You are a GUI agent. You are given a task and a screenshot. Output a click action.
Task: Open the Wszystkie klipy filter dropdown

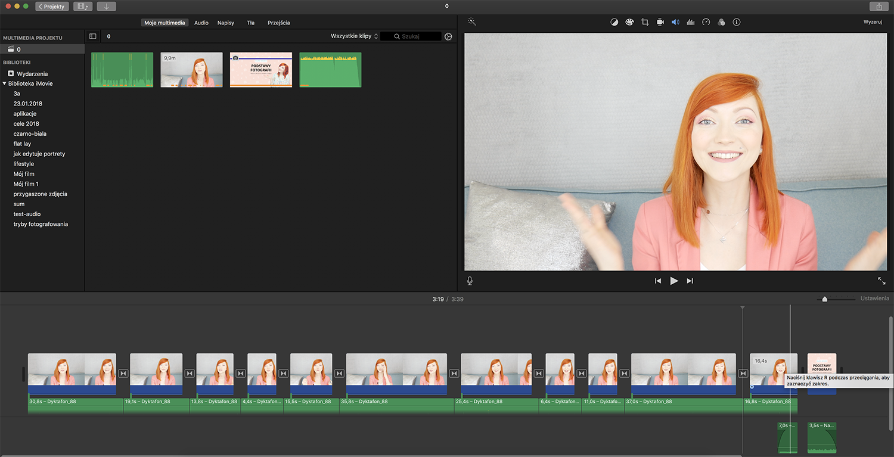(x=355, y=36)
